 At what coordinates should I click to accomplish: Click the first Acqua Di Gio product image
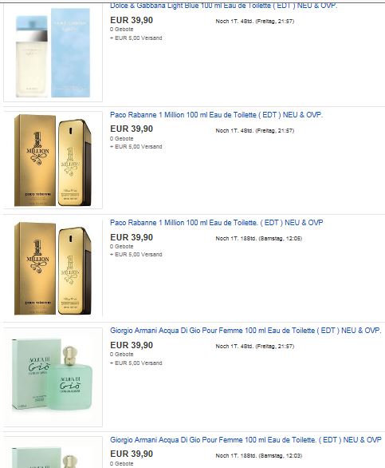pos(53,377)
